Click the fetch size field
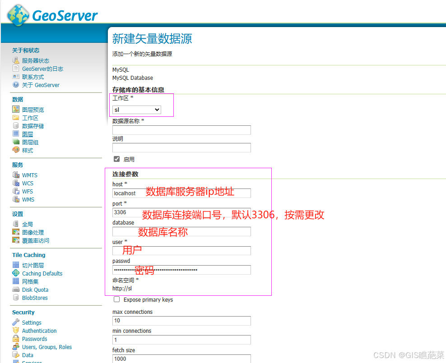This screenshot has height=363, width=446. pos(181,358)
